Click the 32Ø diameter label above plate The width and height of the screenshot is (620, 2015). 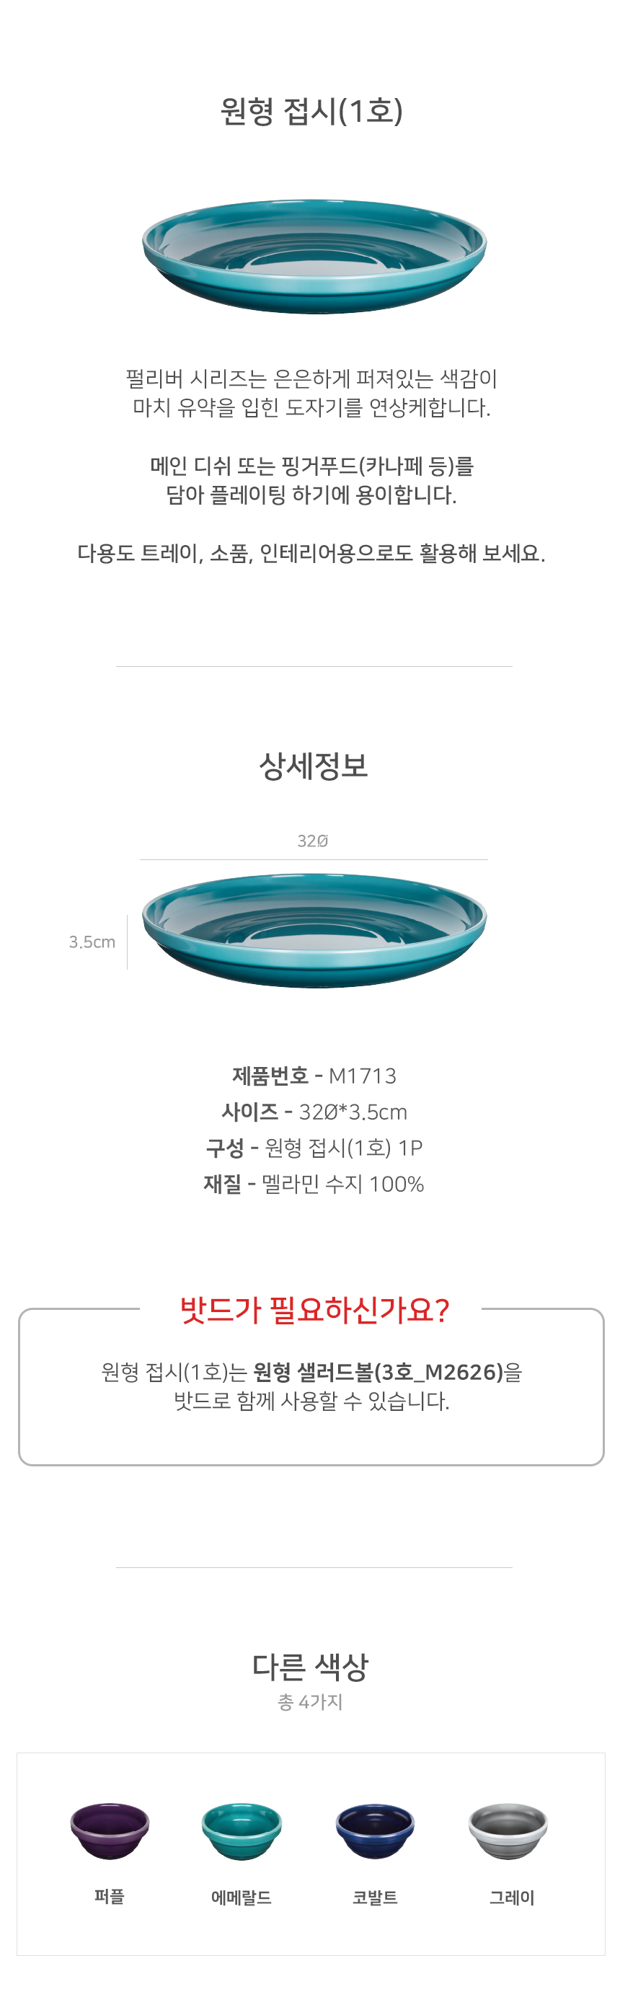[x=313, y=841]
